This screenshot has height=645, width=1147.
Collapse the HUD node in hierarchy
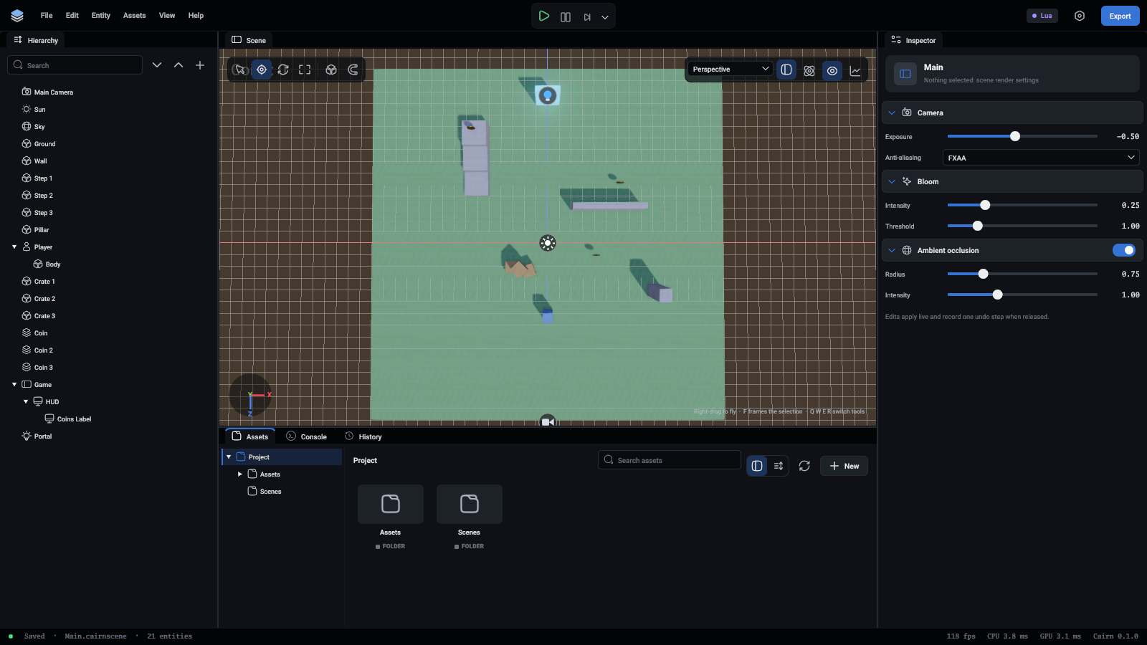[x=26, y=402]
